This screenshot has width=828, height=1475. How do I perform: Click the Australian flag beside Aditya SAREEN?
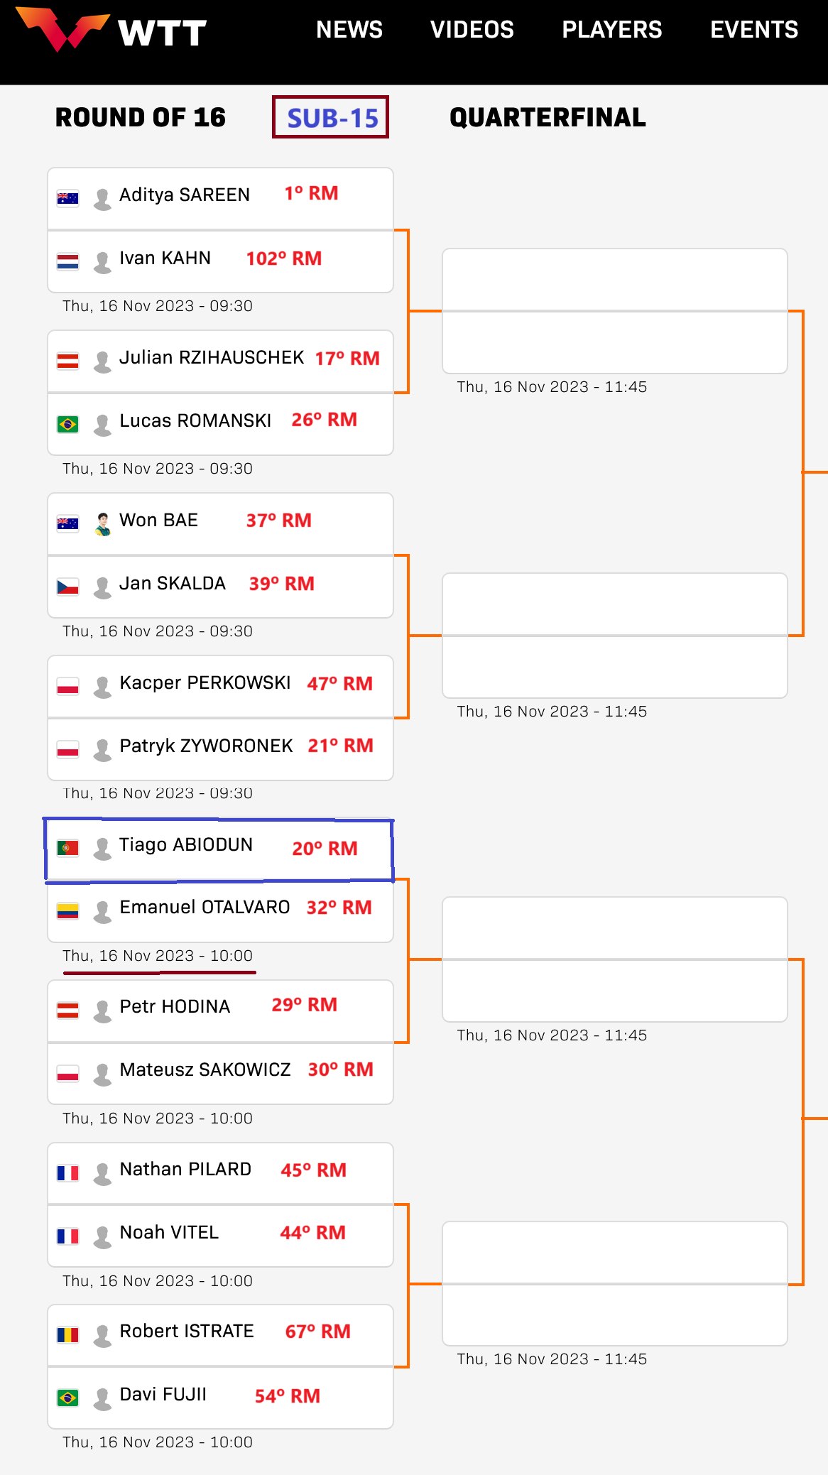tap(67, 198)
